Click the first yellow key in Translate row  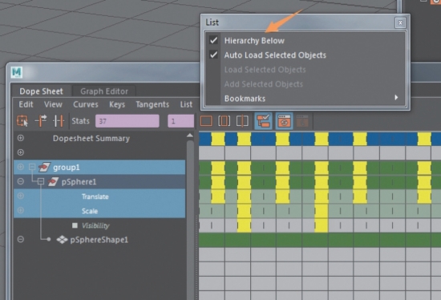tap(218, 197)
